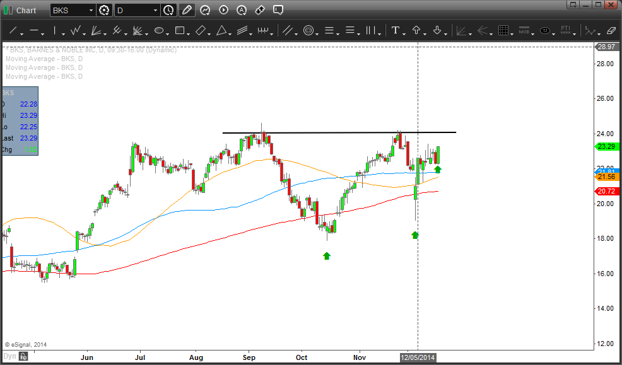Expand the grid tool options arrow
Image resolution: width=622 pixels, height=365 pixels.
tap(512, 33)
